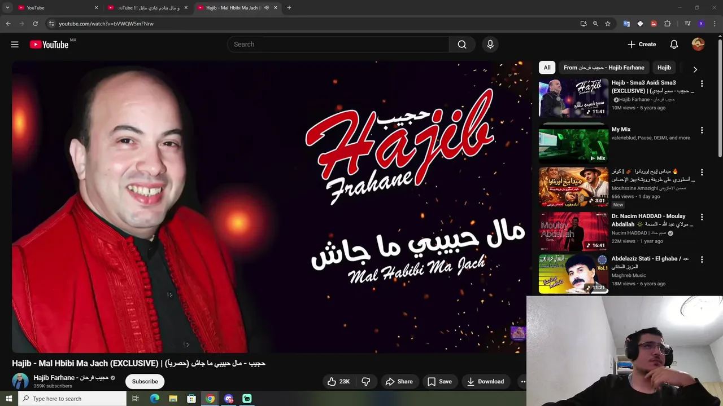Open a new Chrome tab
The height and width of the screenshot is (406, 723).
click(289, 8)
